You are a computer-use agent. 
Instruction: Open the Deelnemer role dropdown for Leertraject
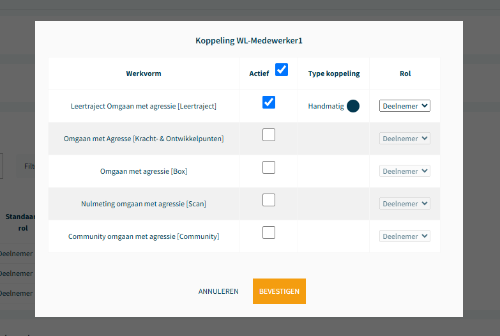(405, 106)
